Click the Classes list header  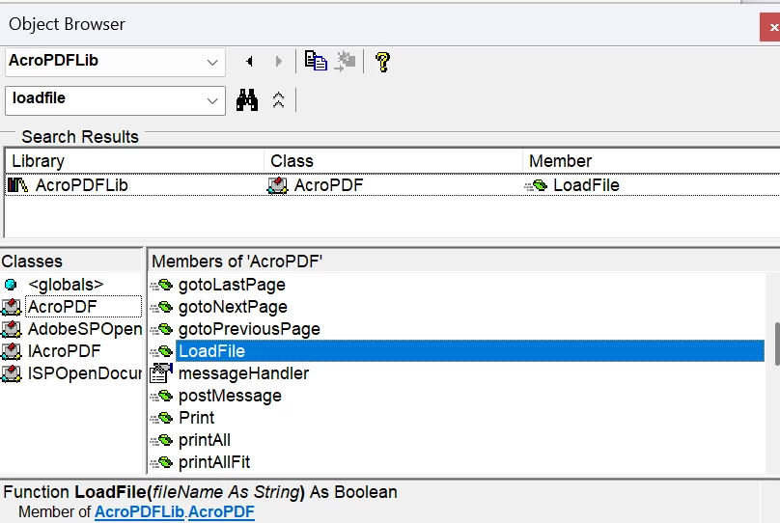click(x=71, y=261)
